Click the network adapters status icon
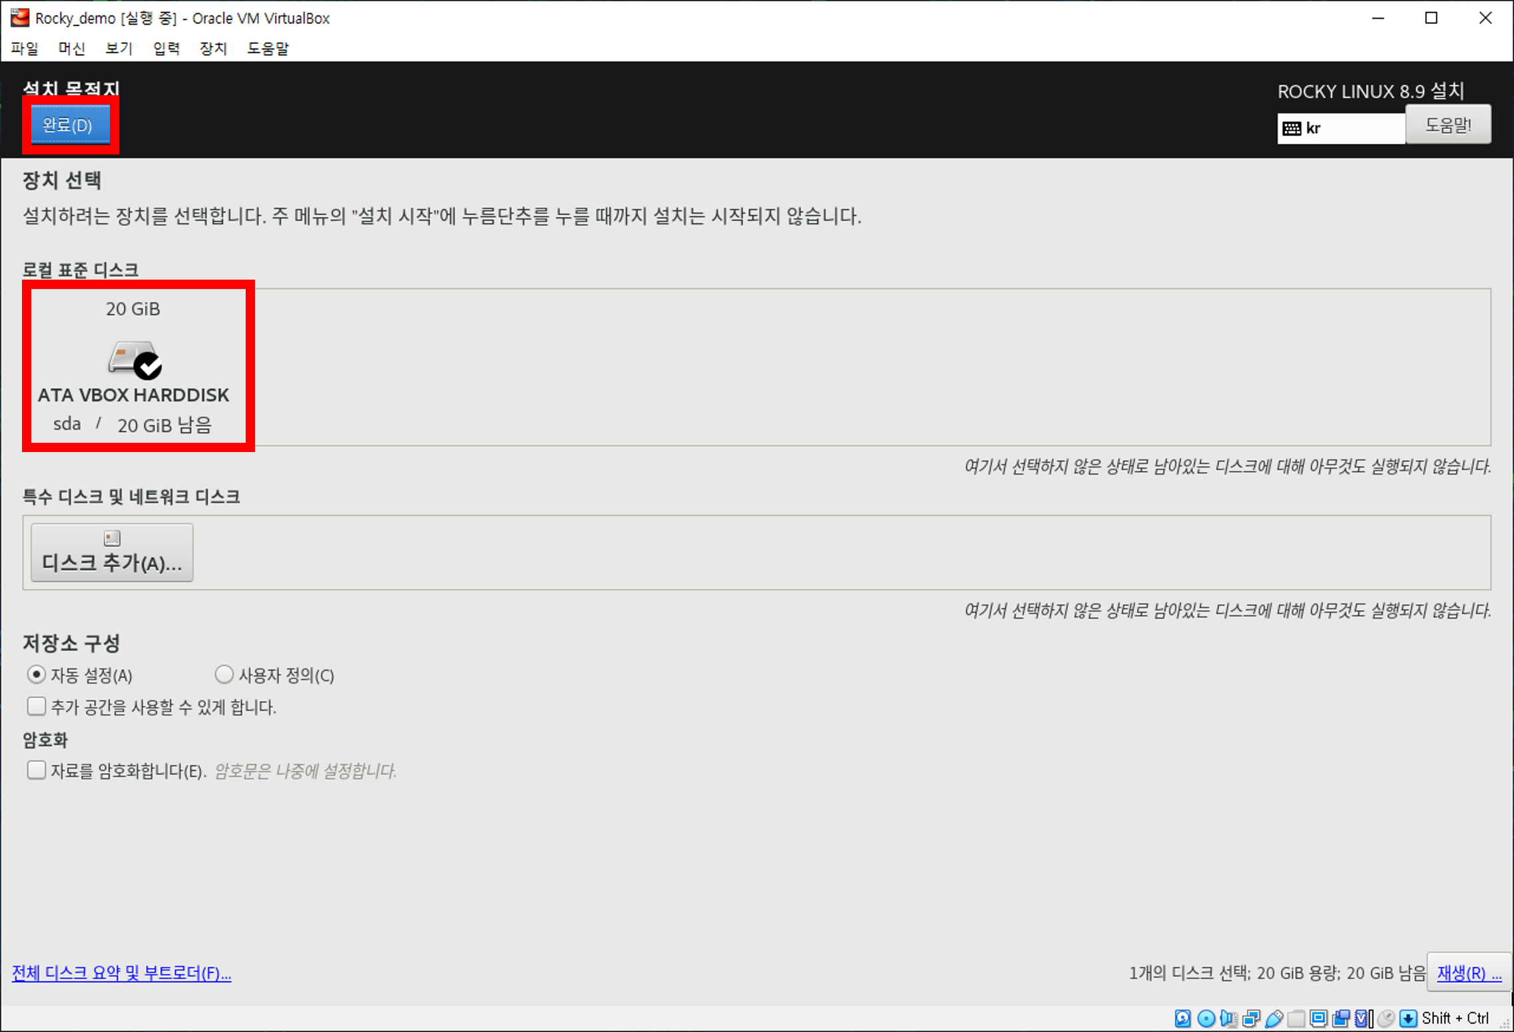 pos(1250,1018)
